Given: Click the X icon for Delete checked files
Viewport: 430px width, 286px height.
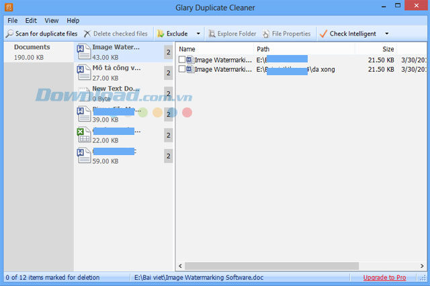Looking at the screenshot, I should [87, 34].
